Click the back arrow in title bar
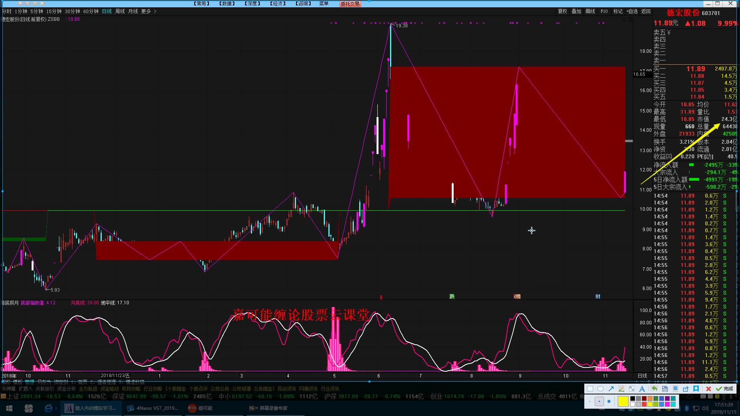740x416 pixels. tap(27, 3)
